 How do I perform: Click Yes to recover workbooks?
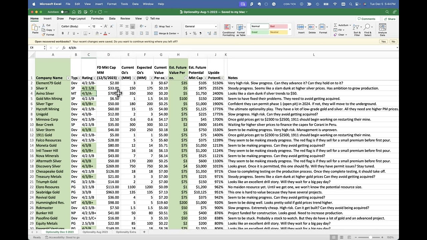(383, 42)
